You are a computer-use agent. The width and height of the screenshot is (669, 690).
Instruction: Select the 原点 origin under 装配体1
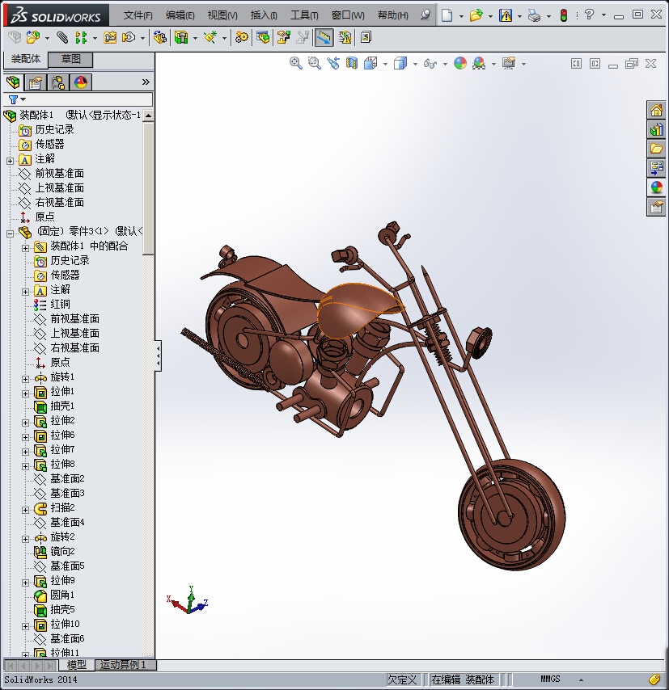coord(44,217)
